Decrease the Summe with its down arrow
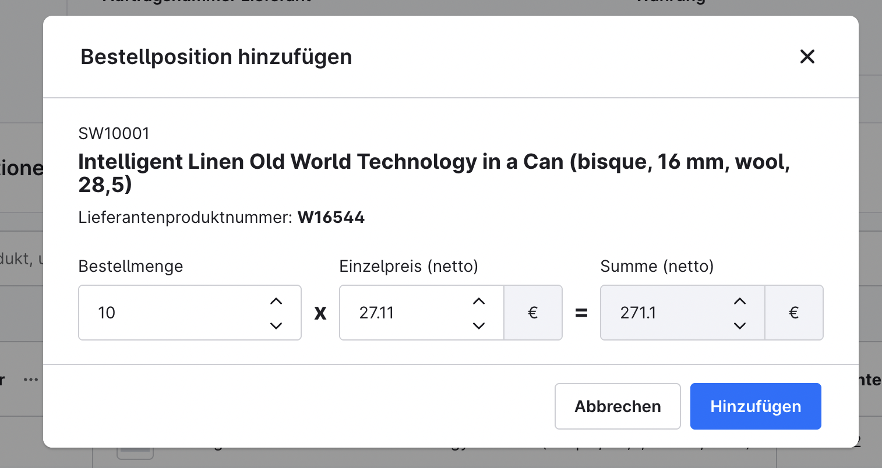Screen dimensions: 882x468 click(x=739, y=325)
